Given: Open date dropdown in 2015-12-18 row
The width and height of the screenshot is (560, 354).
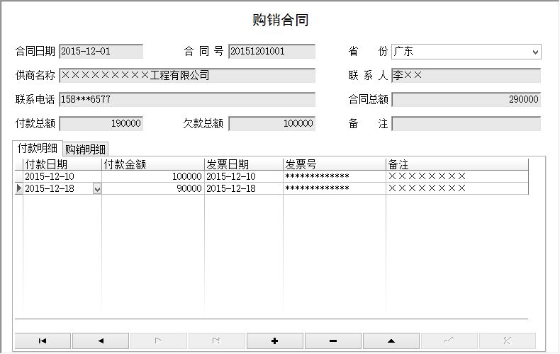Looking at the screenshot, I should coord(97,189).
